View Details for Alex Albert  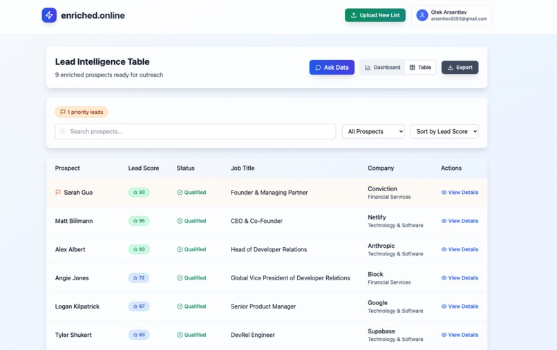point(460,249)
